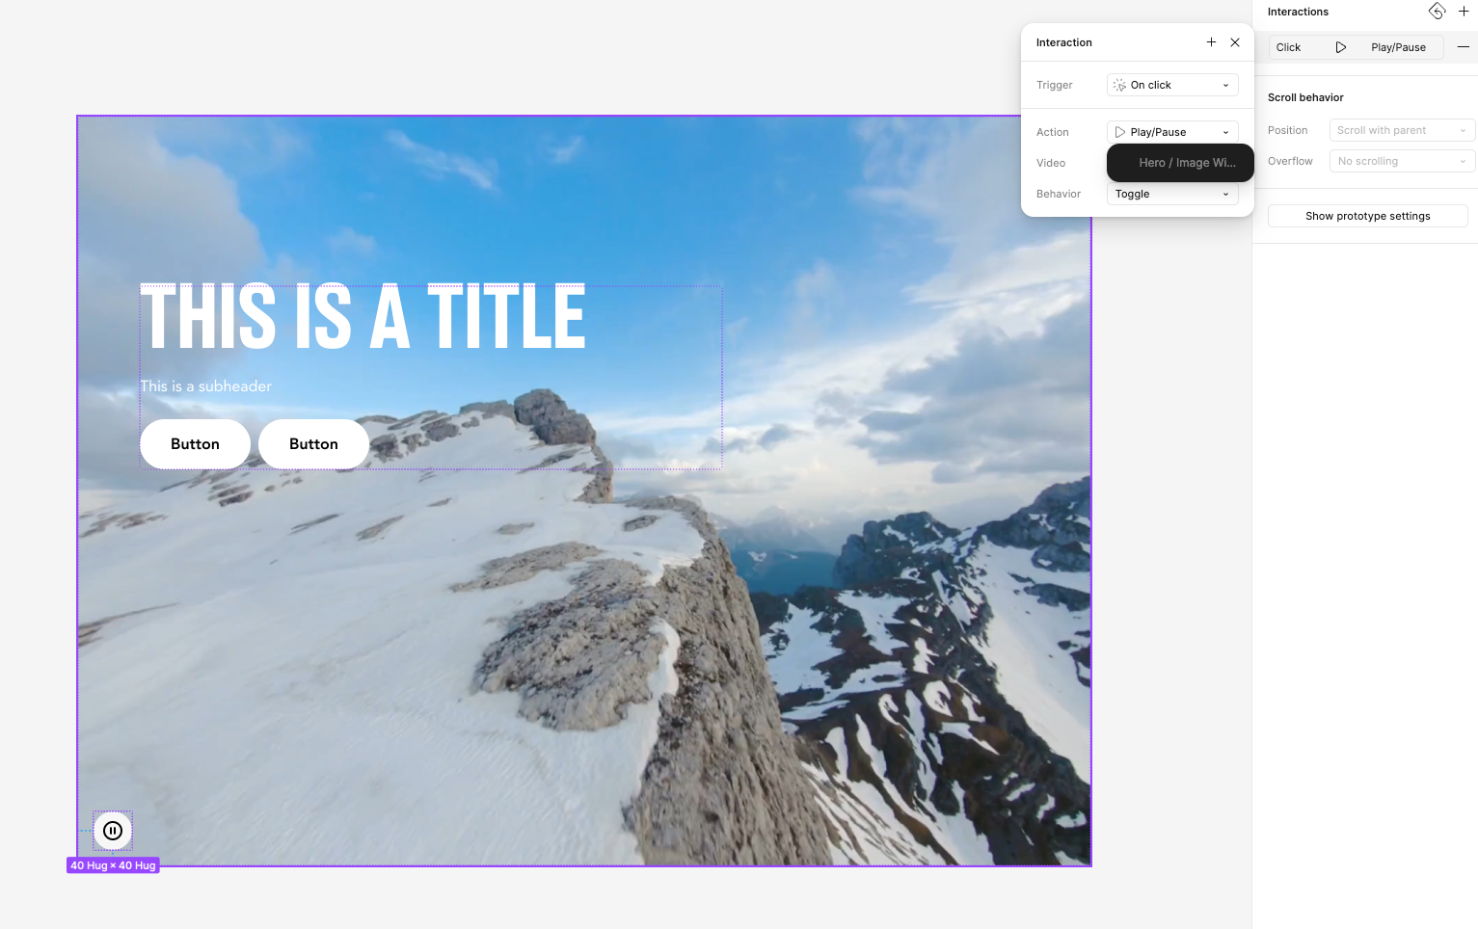The width and height of the screenshot is (1478, 929).
Task: Select THIS IS A TITLE text
Action: pos(363,316)
